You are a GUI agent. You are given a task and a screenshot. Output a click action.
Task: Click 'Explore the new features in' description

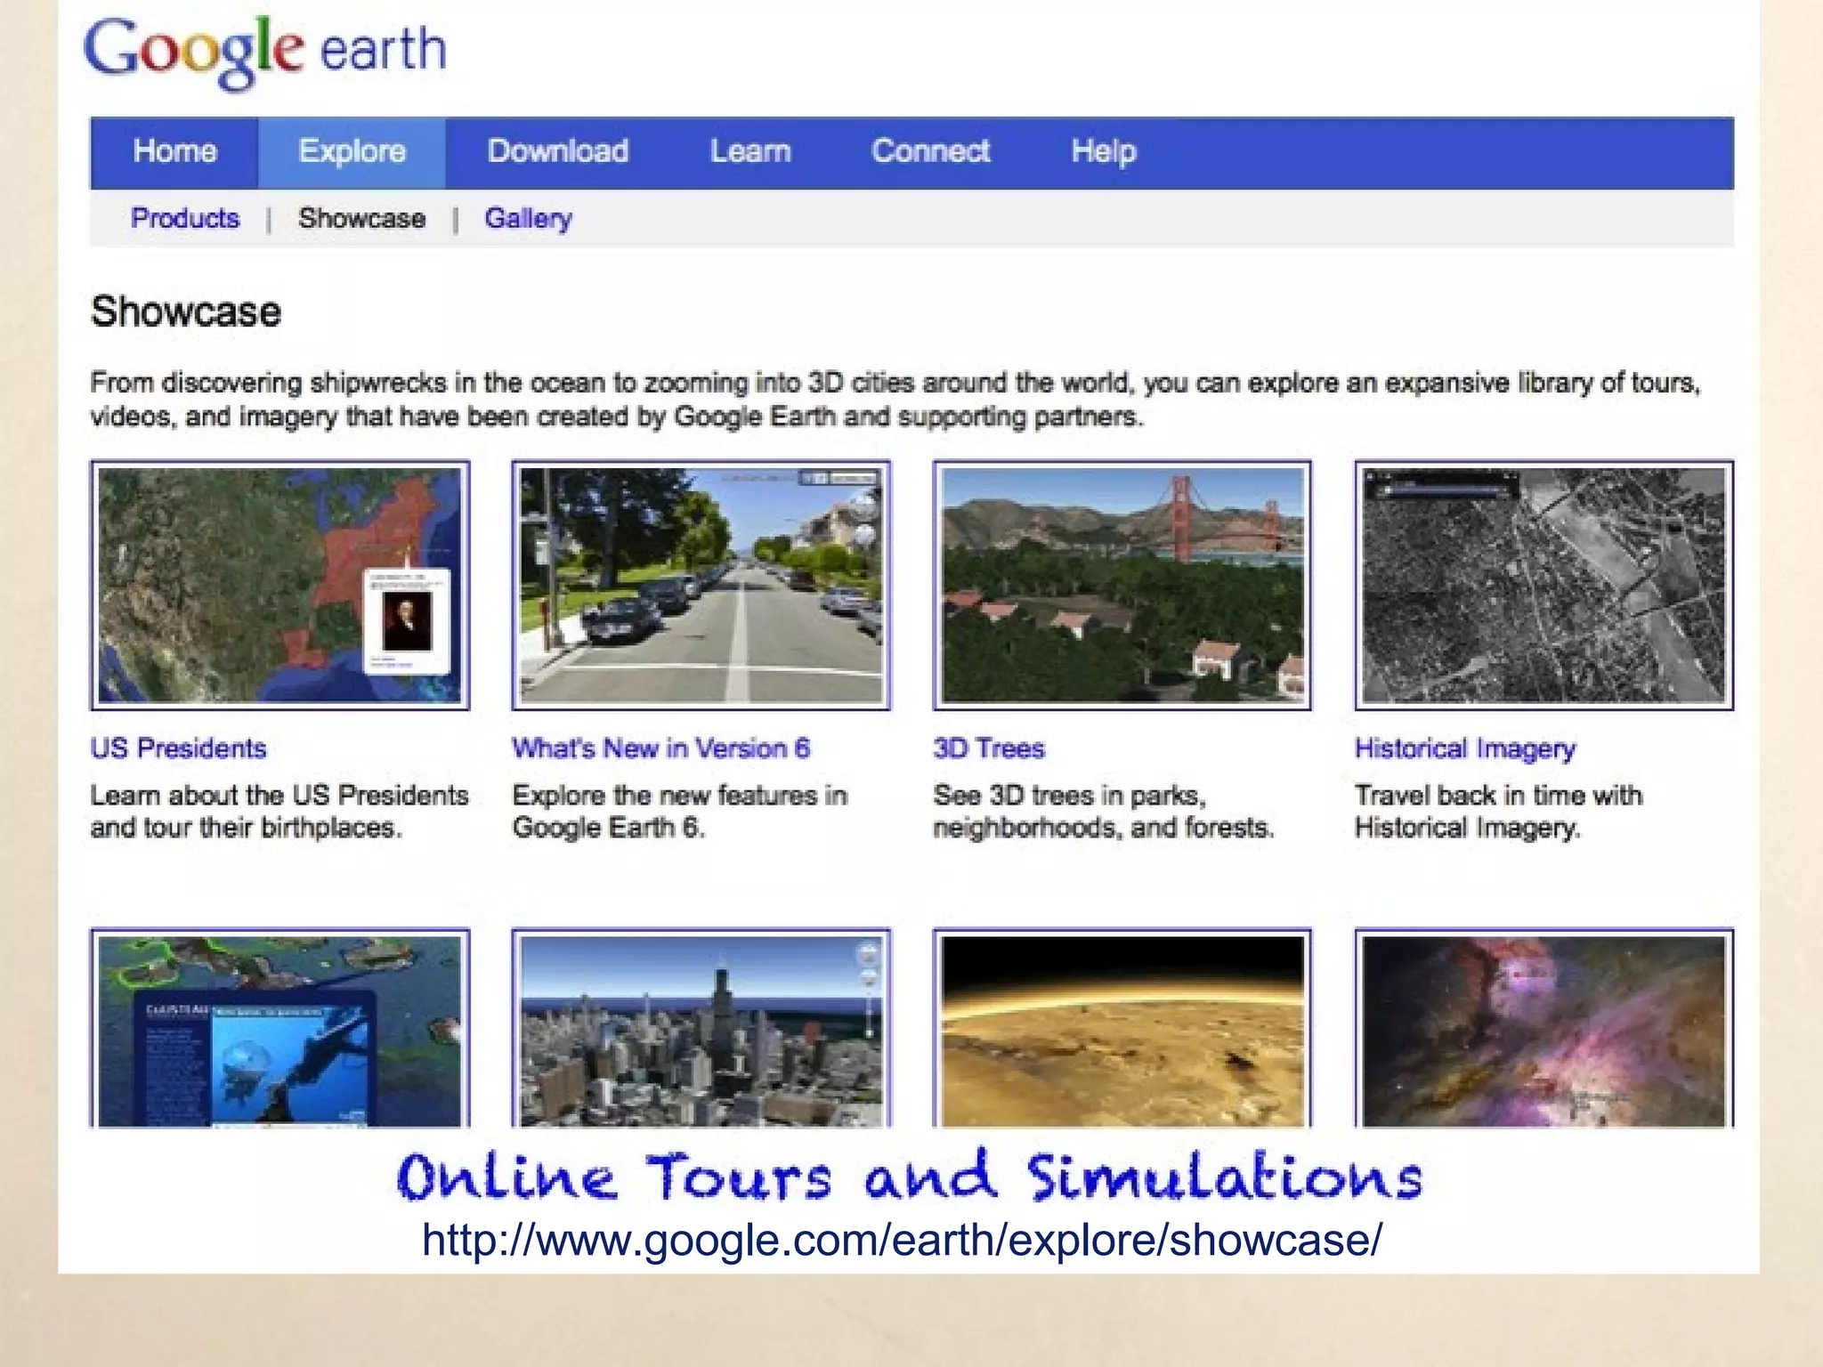pyautogui.click(x=680, y=812)
